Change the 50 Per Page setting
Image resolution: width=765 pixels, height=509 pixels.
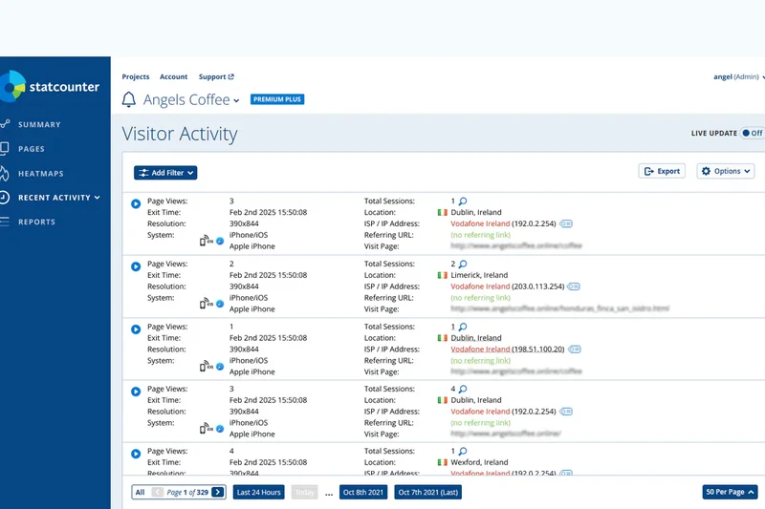730,492
